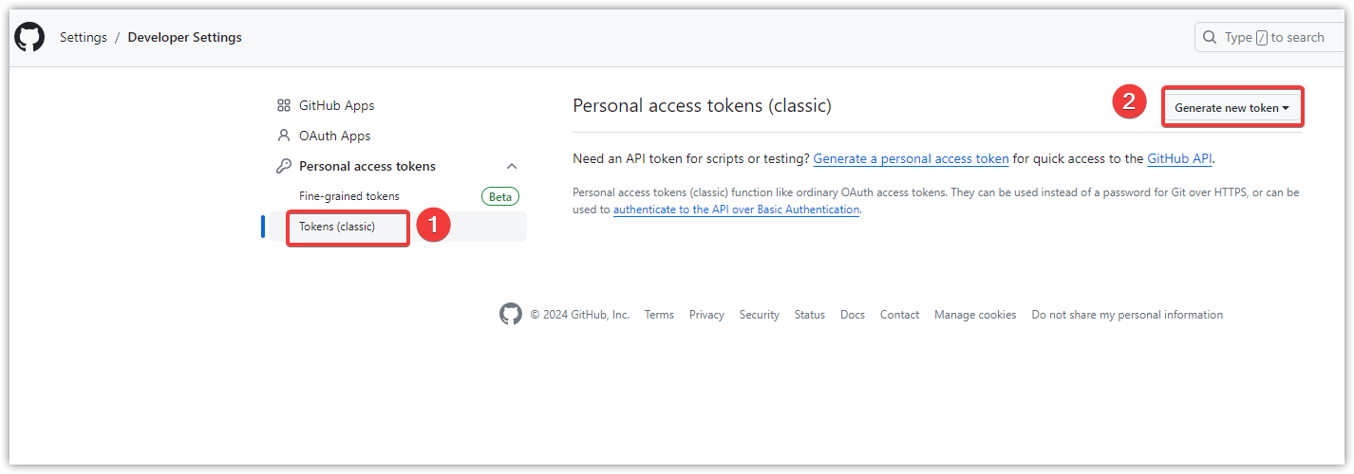
Task: Open Fine-grained tokens page
Action: pyautogui.click(x=348, y=196)
